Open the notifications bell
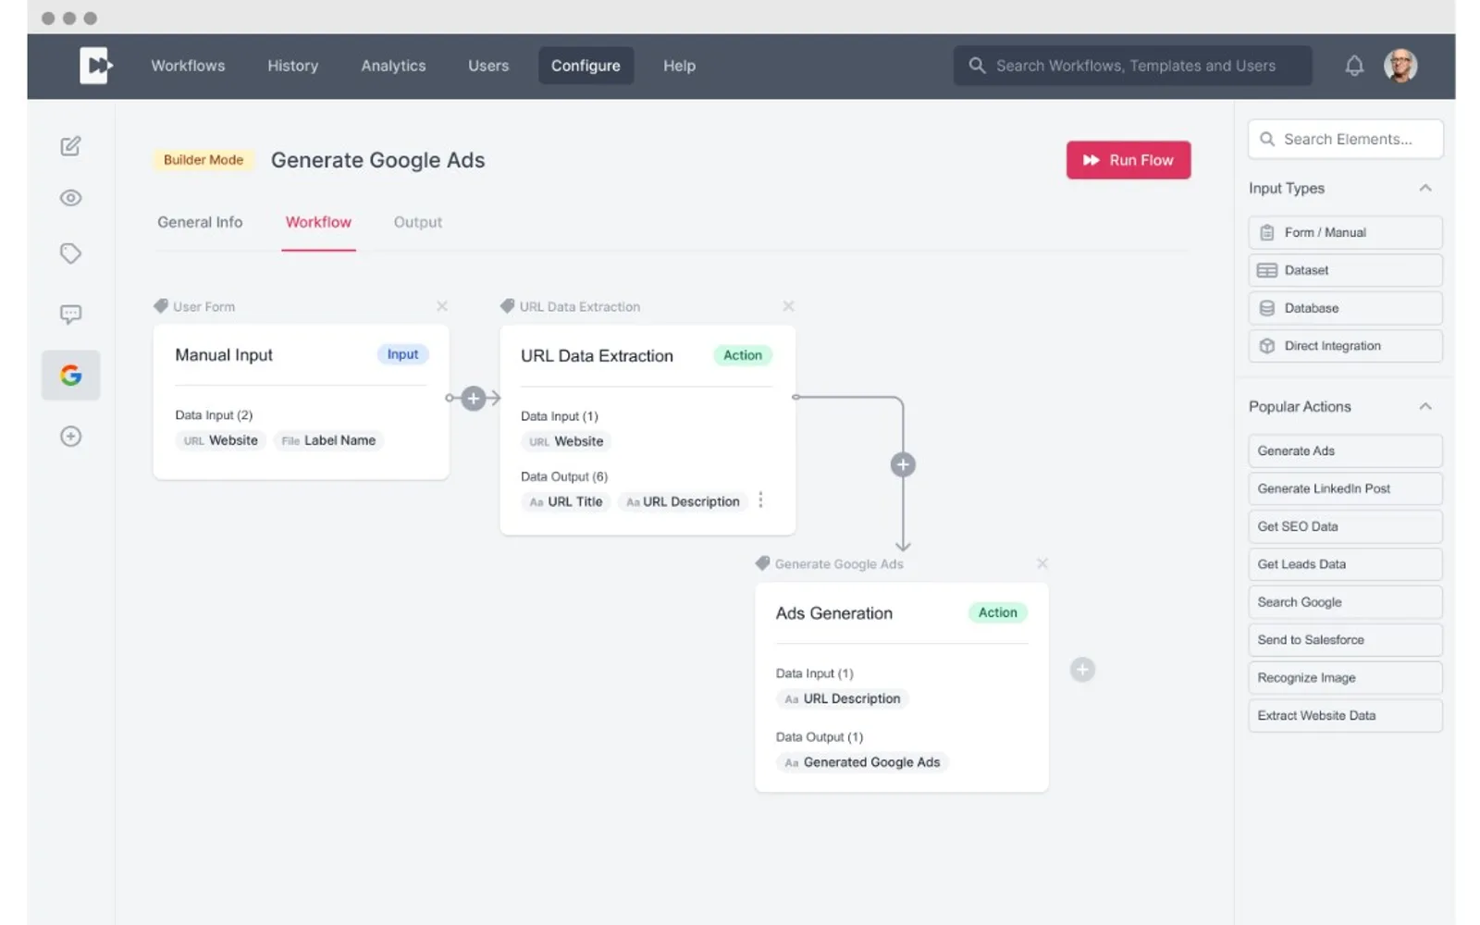 [x=1354, y=66]
